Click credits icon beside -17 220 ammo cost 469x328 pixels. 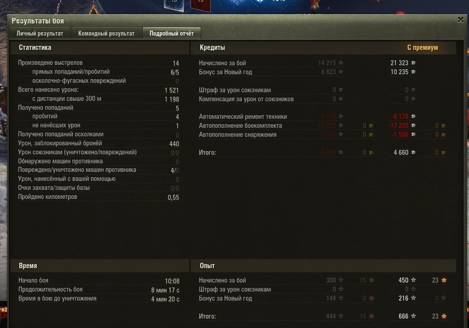point(413,125)
